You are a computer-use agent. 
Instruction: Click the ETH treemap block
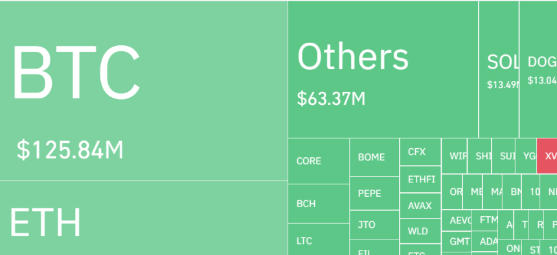point(144,218)
